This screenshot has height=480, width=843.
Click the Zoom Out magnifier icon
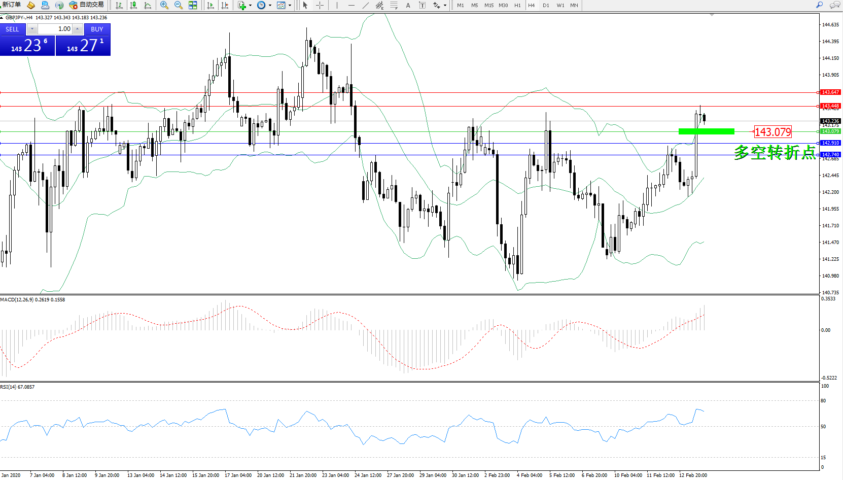[x=178, y=5]
